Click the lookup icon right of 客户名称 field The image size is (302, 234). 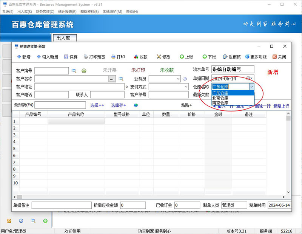pyautogui.click(x=121, y=79)
